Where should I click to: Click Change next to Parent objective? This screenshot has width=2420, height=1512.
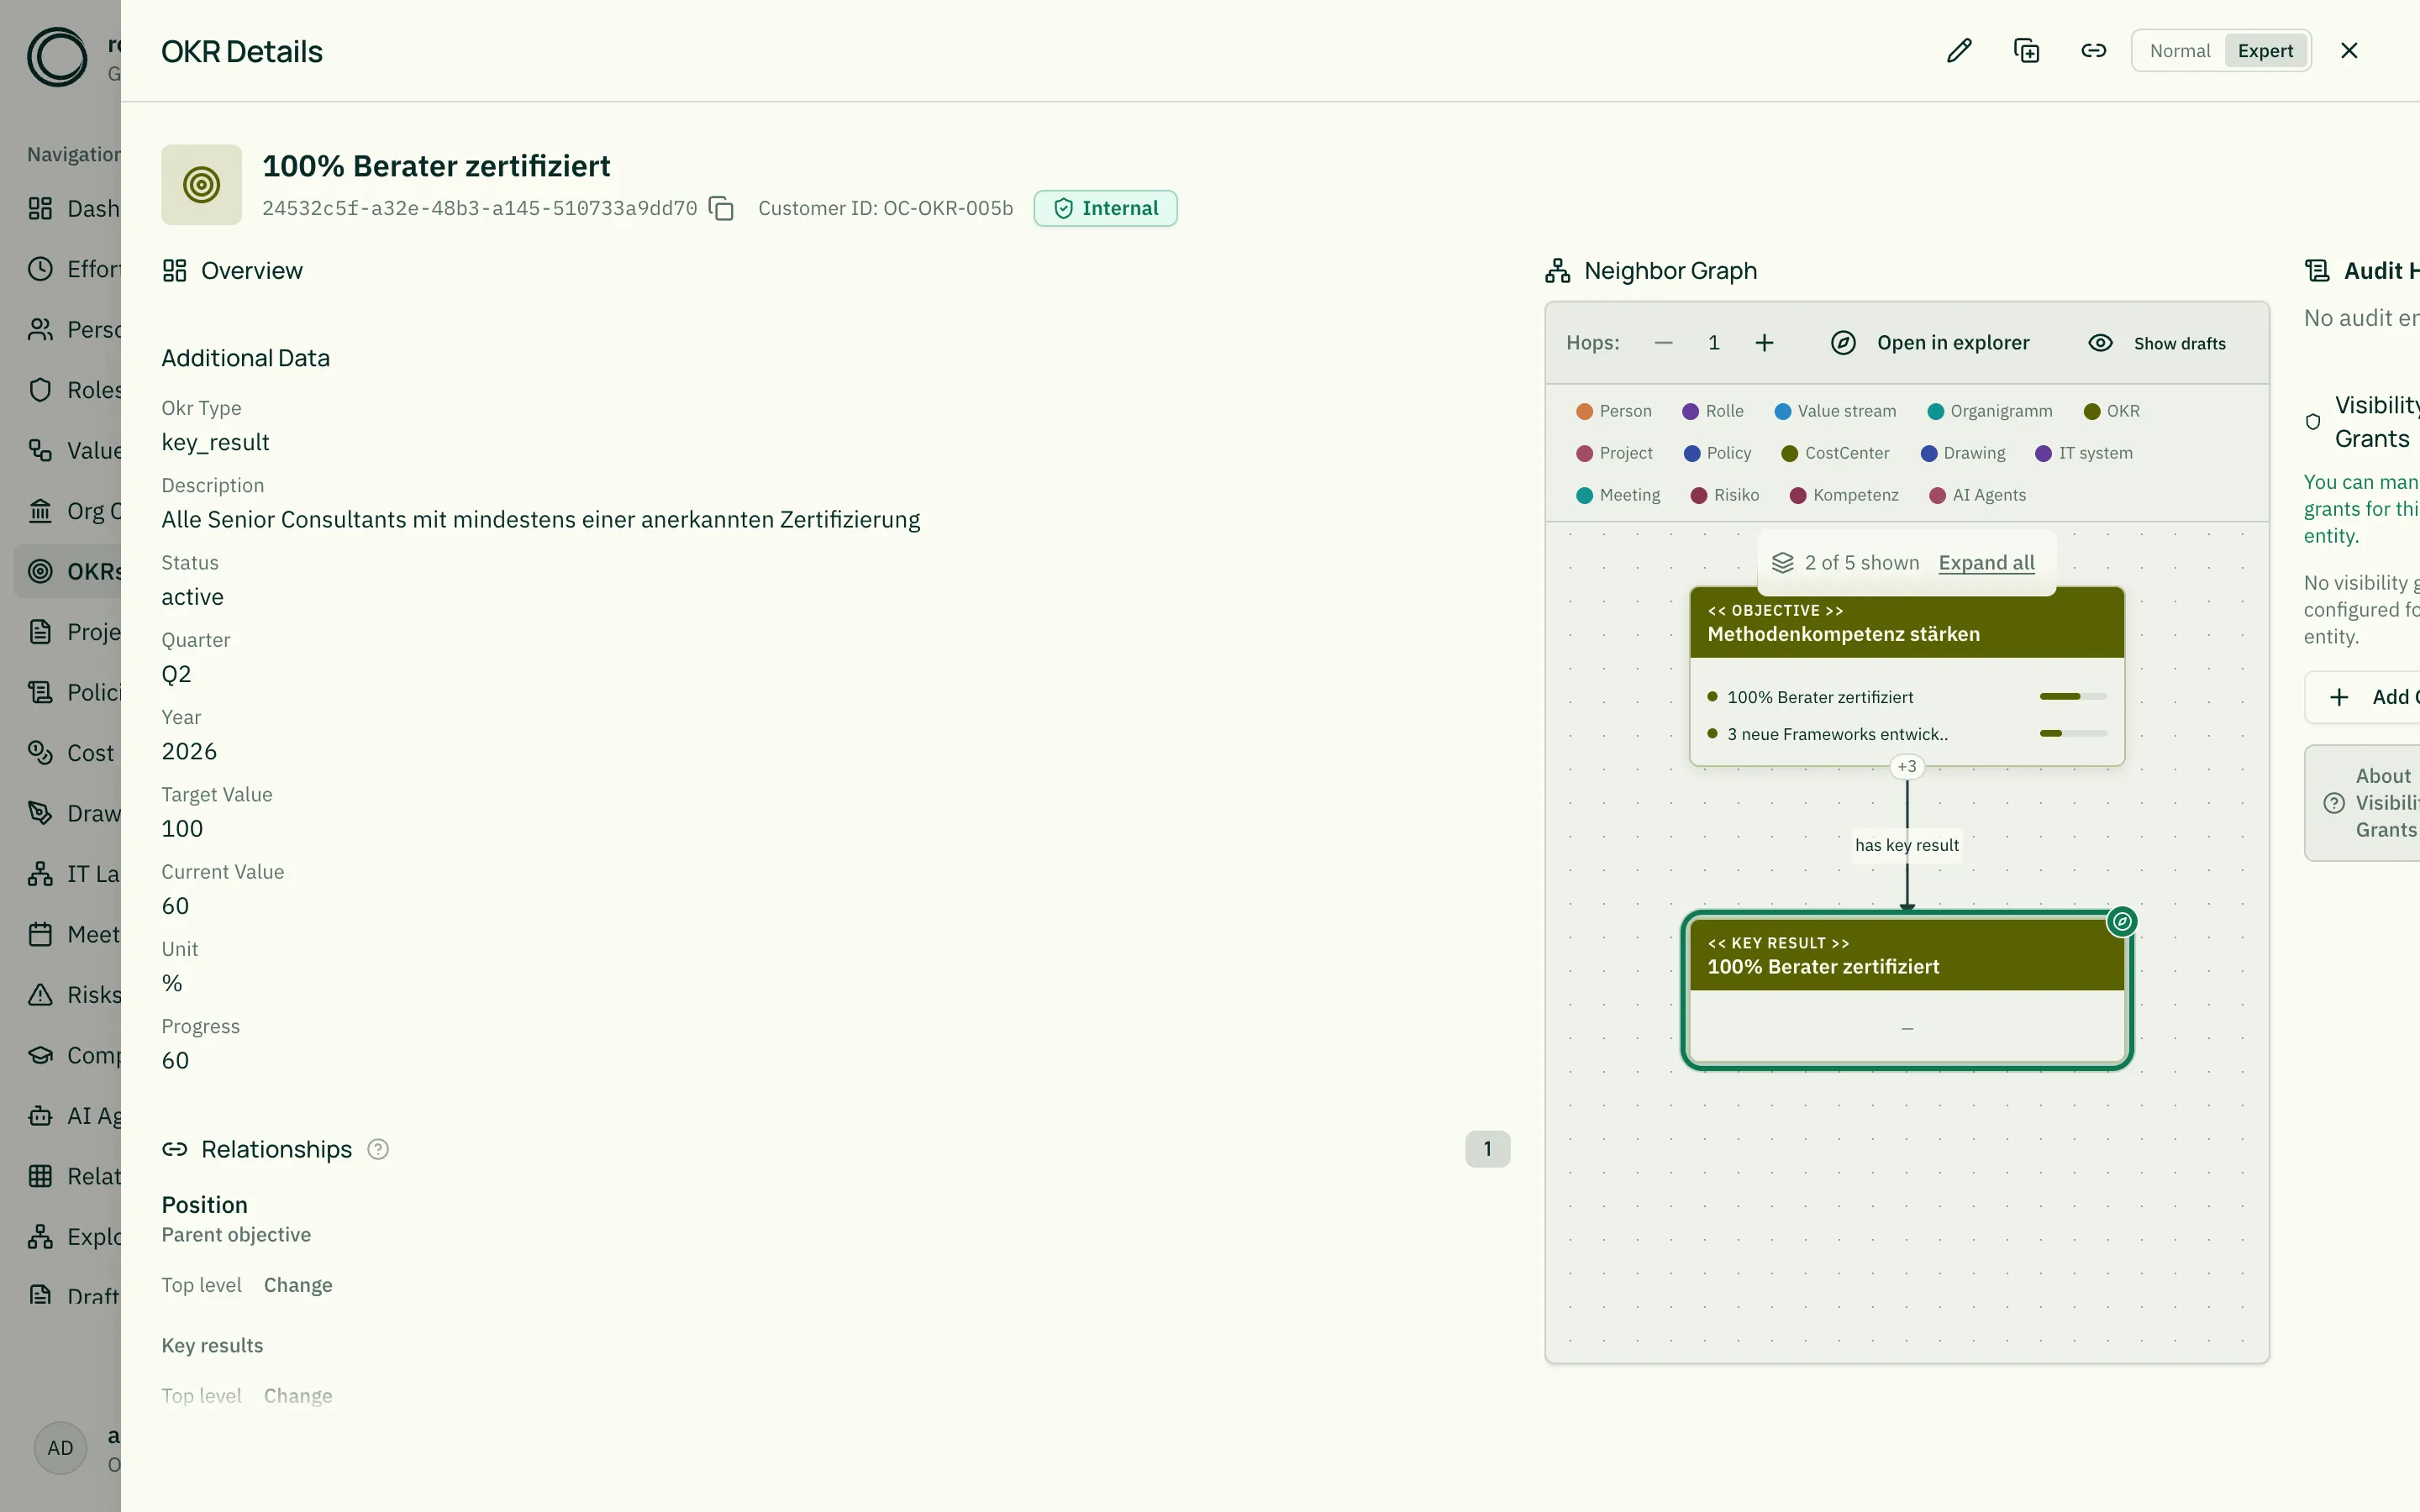point(298,1285)
